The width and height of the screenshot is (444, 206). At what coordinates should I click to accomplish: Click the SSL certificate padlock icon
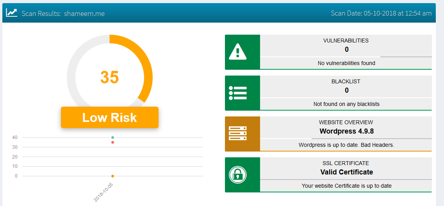click(237, 175)
